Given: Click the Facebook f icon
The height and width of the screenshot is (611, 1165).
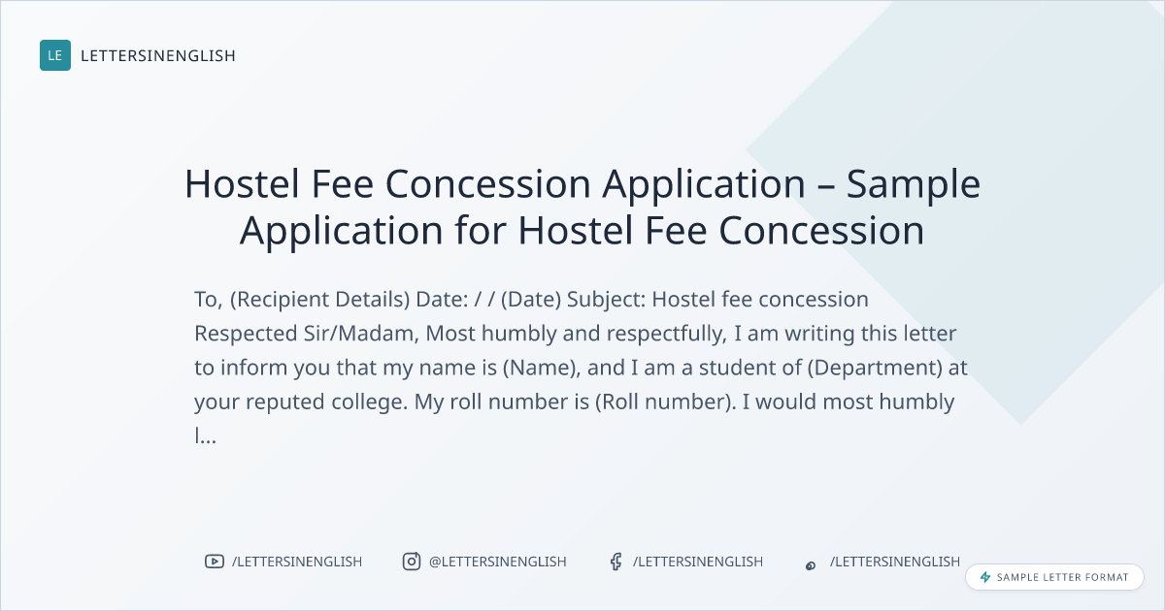Looking at the screenshot, I should (x=616, y=562).
